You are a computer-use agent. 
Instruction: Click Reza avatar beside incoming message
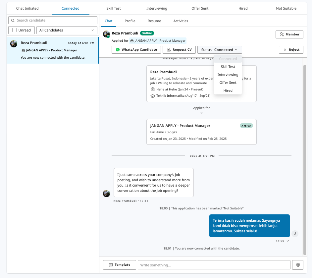(x=106, y=194)
